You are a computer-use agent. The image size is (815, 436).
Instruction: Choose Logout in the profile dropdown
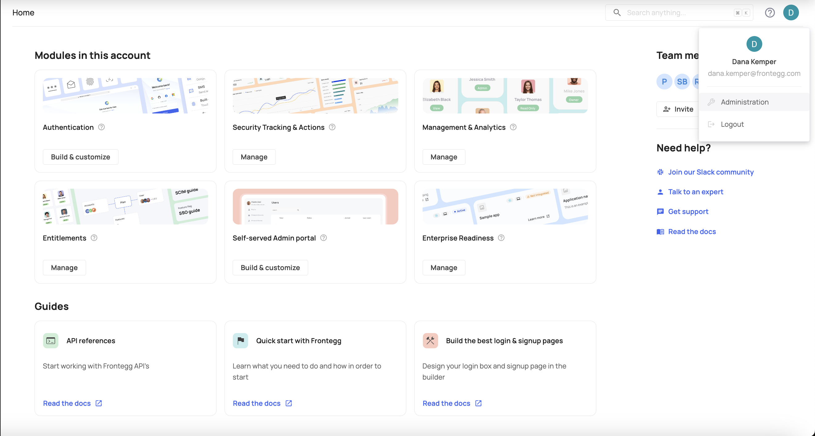732,124
